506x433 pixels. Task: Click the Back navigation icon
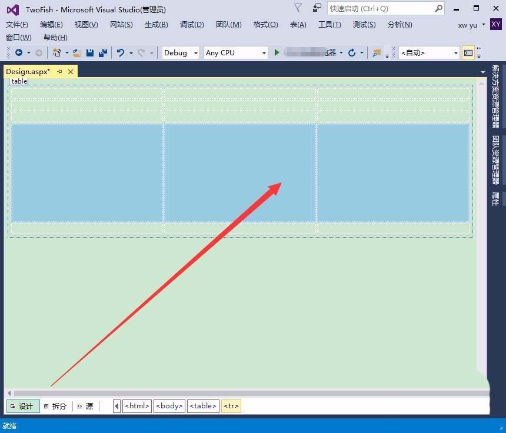click(x=19, y=52)
